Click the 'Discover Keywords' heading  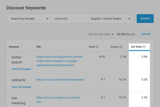click(x=26, y=8)
